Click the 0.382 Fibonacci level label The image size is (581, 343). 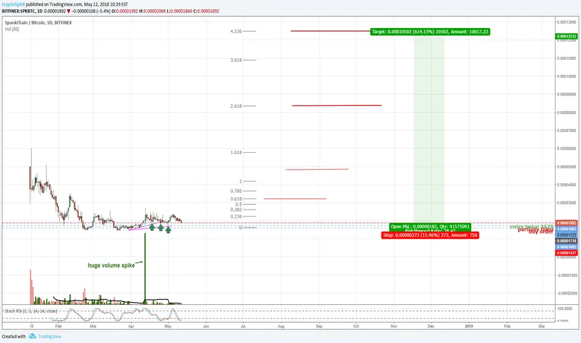(x=236, y=210)
